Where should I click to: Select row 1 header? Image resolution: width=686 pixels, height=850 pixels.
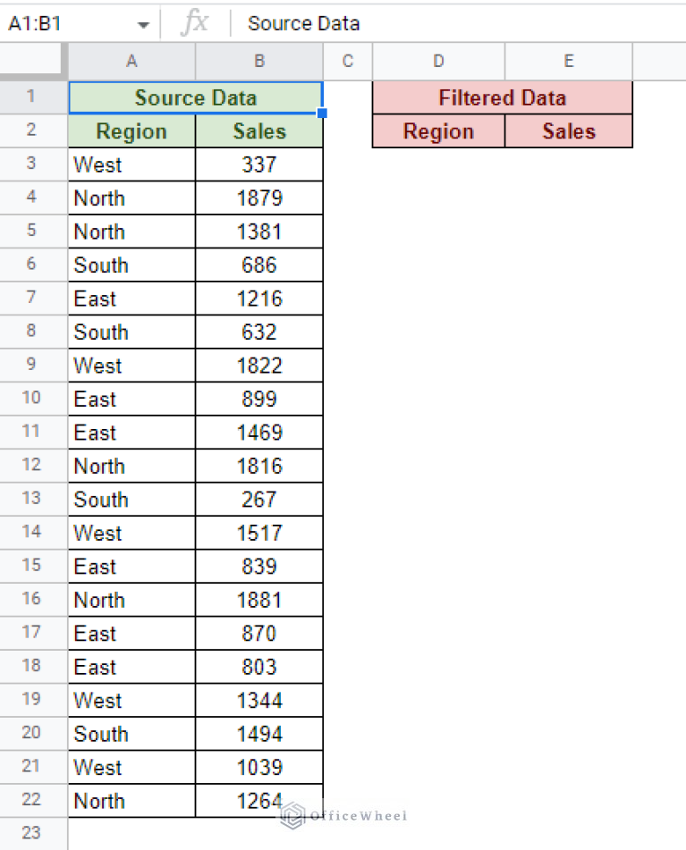[33, 97]
